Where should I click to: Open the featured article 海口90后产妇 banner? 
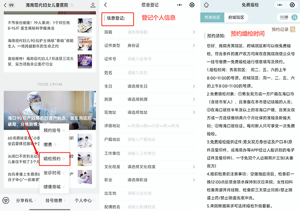50,110
